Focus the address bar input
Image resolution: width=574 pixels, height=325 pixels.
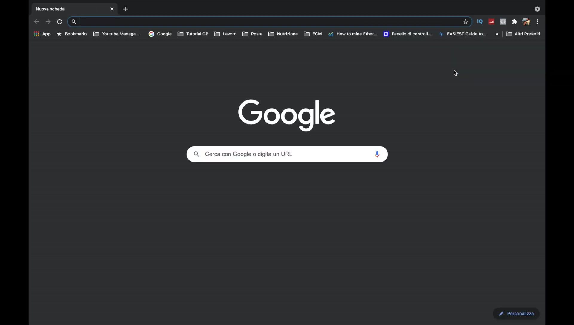coord(269,21)
